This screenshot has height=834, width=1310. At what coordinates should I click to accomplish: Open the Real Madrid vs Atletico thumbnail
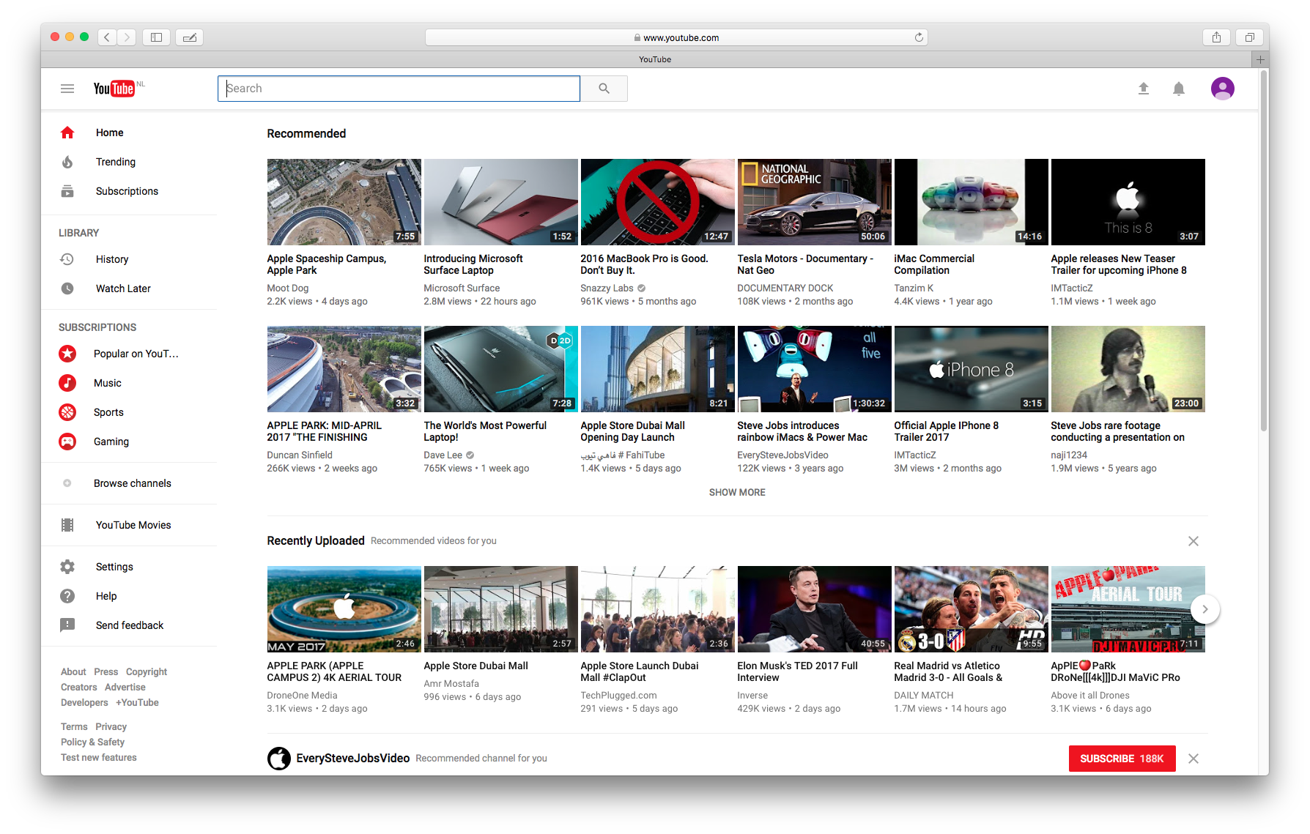(x=971, y=609)
